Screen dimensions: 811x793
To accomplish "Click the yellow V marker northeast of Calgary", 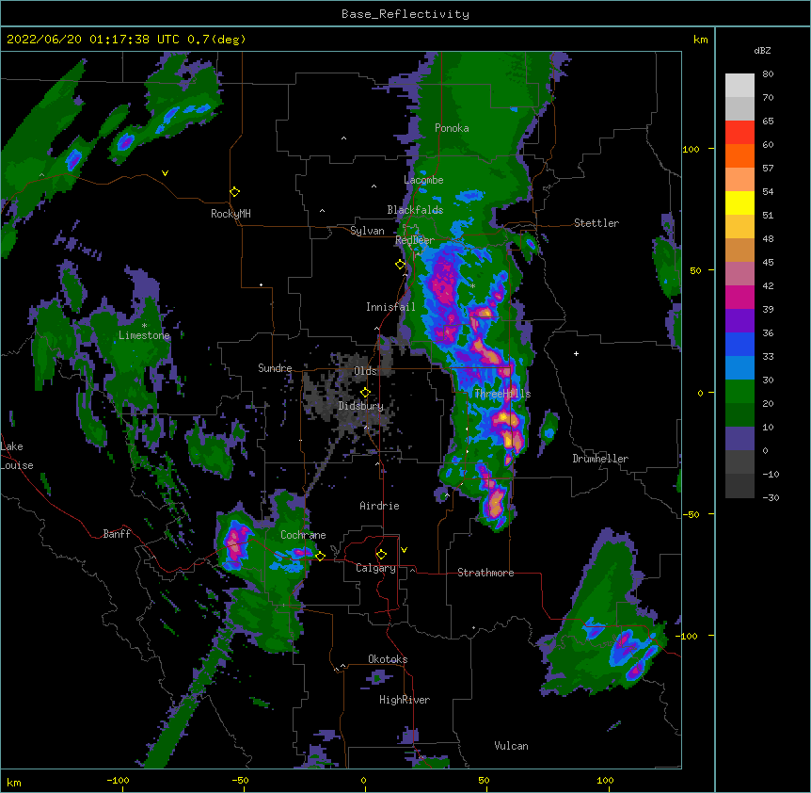I will click(404, 550).
